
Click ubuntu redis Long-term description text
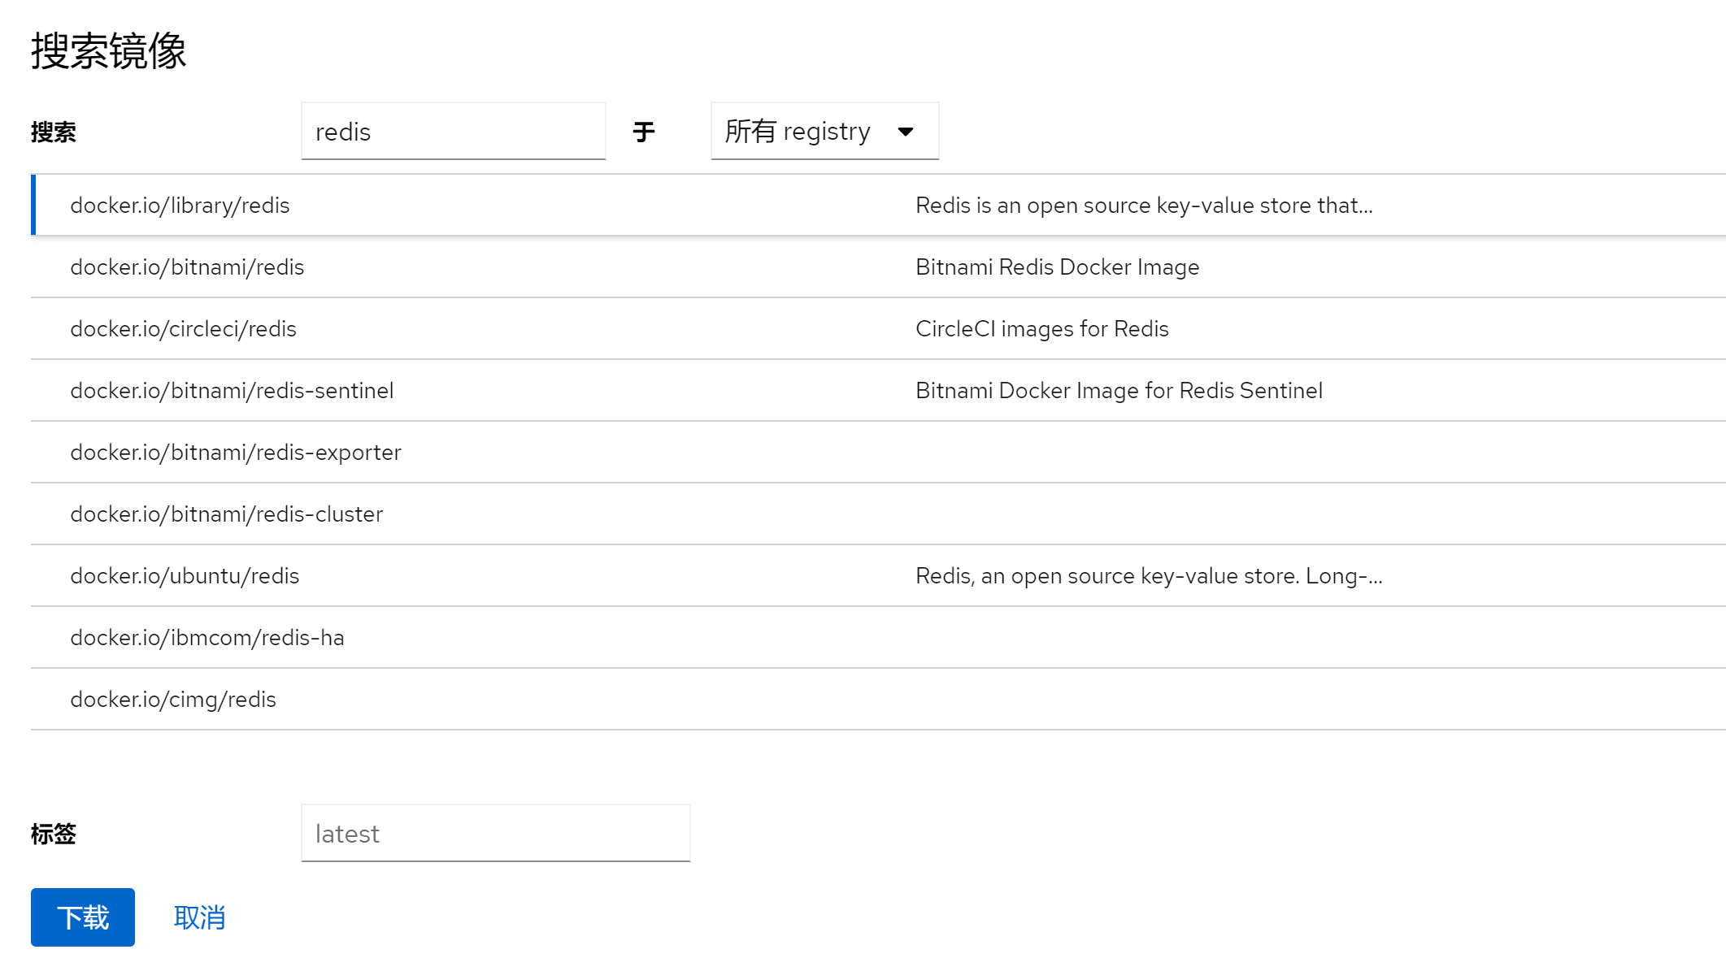tap(1148, 576)
